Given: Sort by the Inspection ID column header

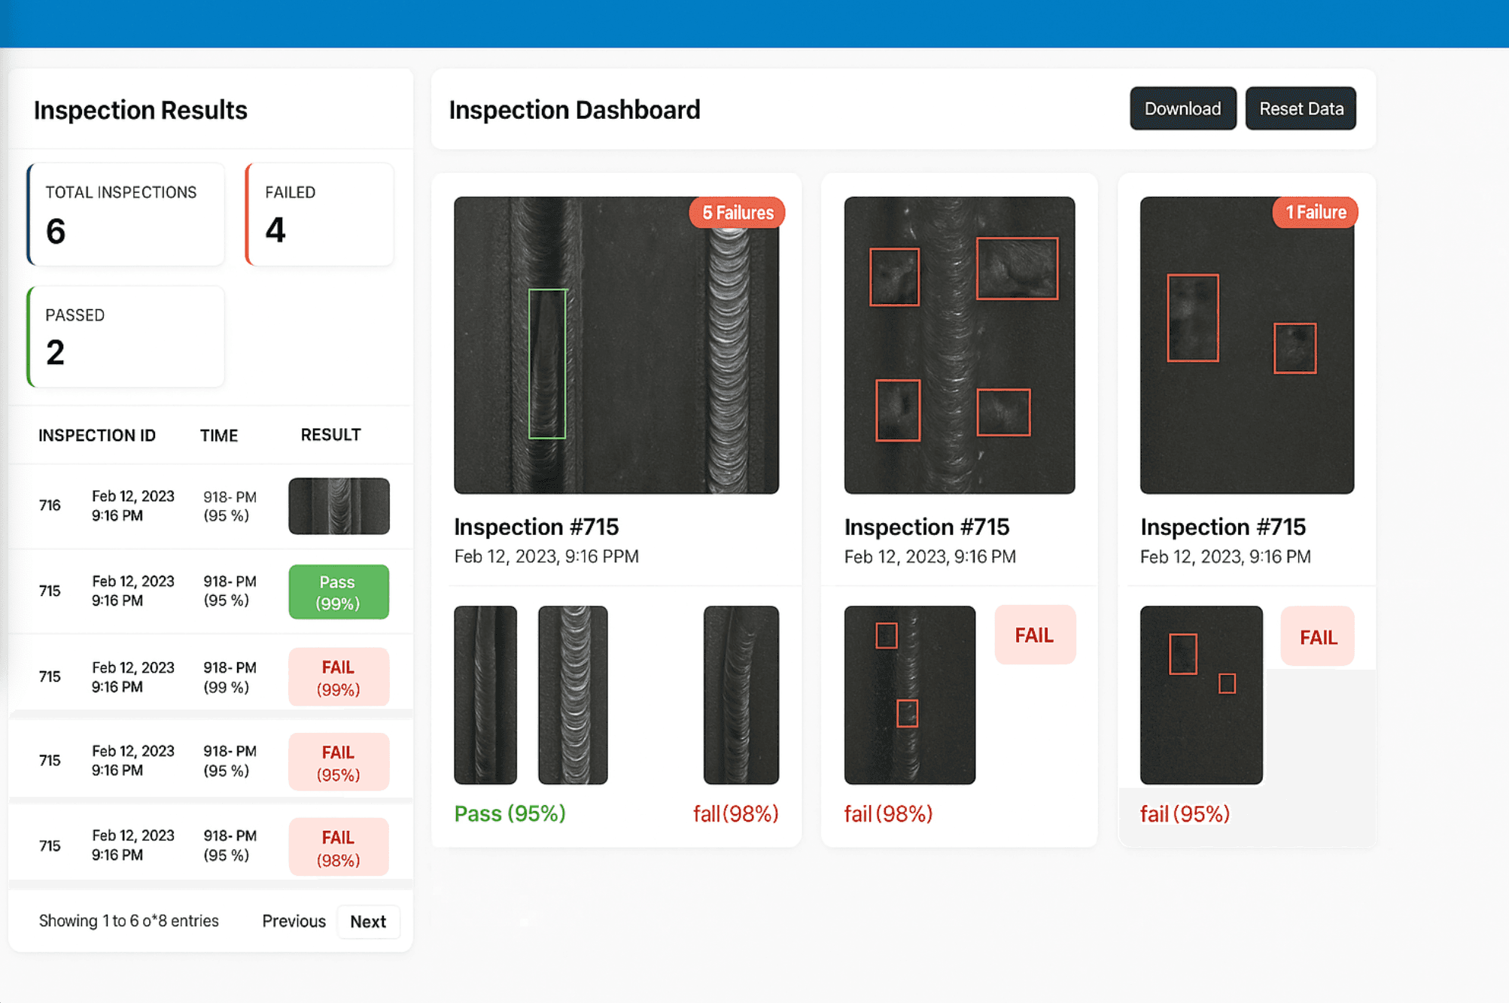Looking at the screenshot, I should (97, 435).
